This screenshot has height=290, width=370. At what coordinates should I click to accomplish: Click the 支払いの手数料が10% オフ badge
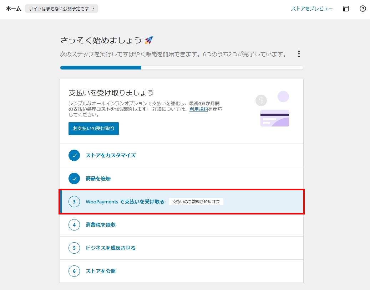click(x=196, y=202)
